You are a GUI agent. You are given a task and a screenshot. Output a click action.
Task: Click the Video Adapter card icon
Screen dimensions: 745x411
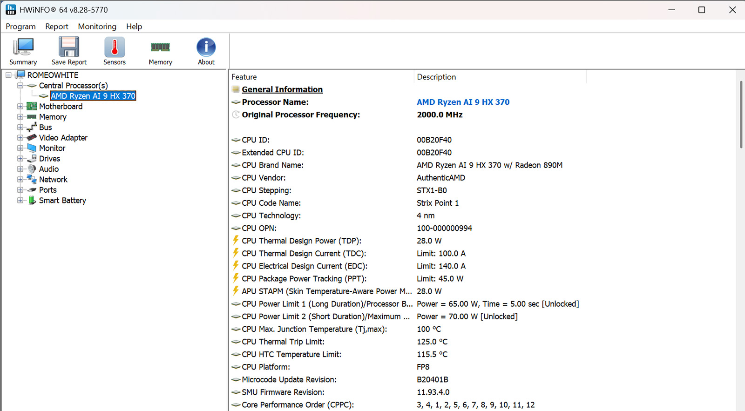[x=32, y=138]
